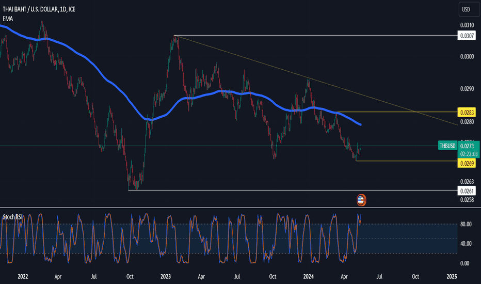This screenshot has width=481, height=284.
Task: Select the white horizontal line at 0.0307
Action: coord(315,35)
